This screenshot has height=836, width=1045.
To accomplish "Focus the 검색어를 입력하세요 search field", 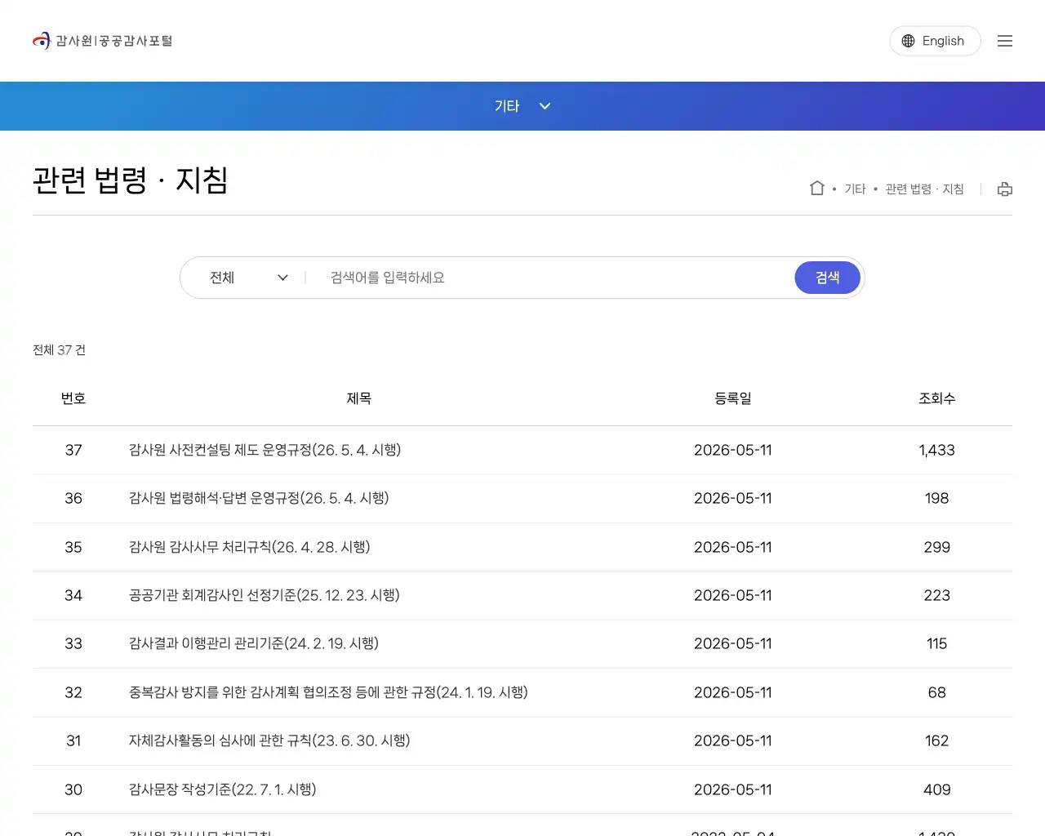I will coord(555,278).
